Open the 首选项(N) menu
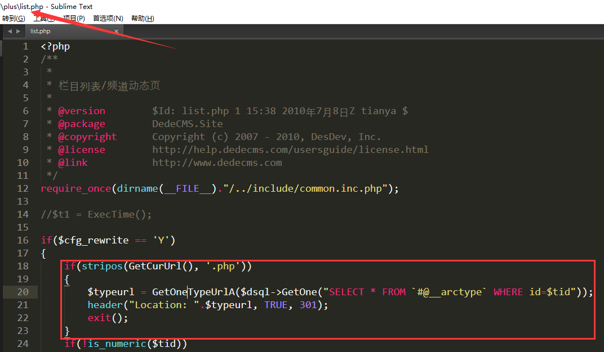 (108, 19)
